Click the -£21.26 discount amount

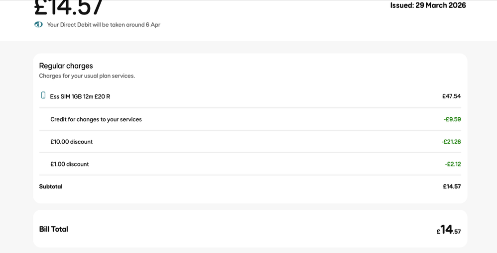[451, 142]
